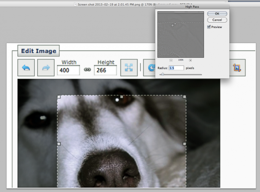The width and height of the screenshot is (260, 192).
Task: Uncheck the Preview checkbox
Action: [x=209, y=27]
